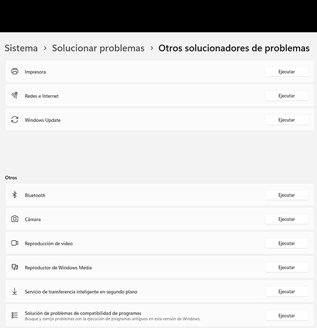Run the Windows Update troubleshooter
Screen dimensions: 317x328
point(286,120)
